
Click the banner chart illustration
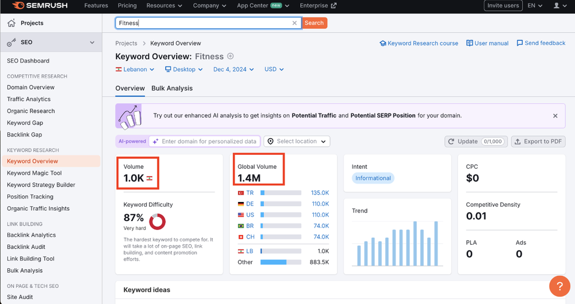(x=129, y=116)
